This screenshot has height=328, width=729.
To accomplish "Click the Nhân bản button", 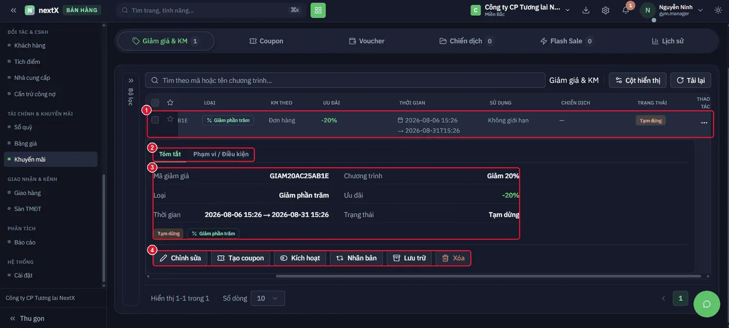I will click(357, 258).
